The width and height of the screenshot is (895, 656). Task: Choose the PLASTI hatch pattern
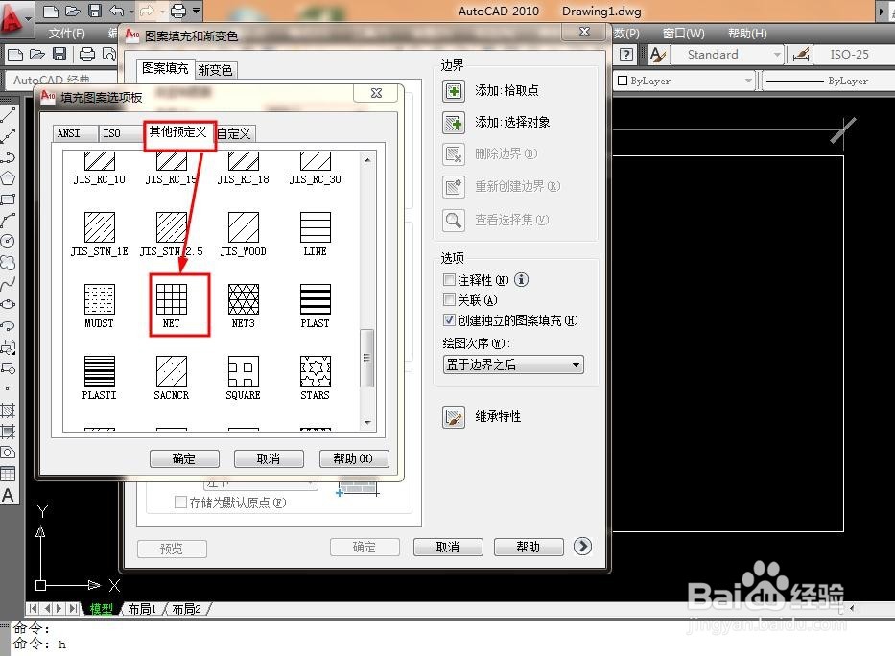pyautogui.click(x=100, y=371)
